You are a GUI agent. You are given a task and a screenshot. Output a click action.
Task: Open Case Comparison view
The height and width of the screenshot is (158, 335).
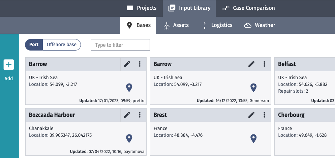coord(248,8)
